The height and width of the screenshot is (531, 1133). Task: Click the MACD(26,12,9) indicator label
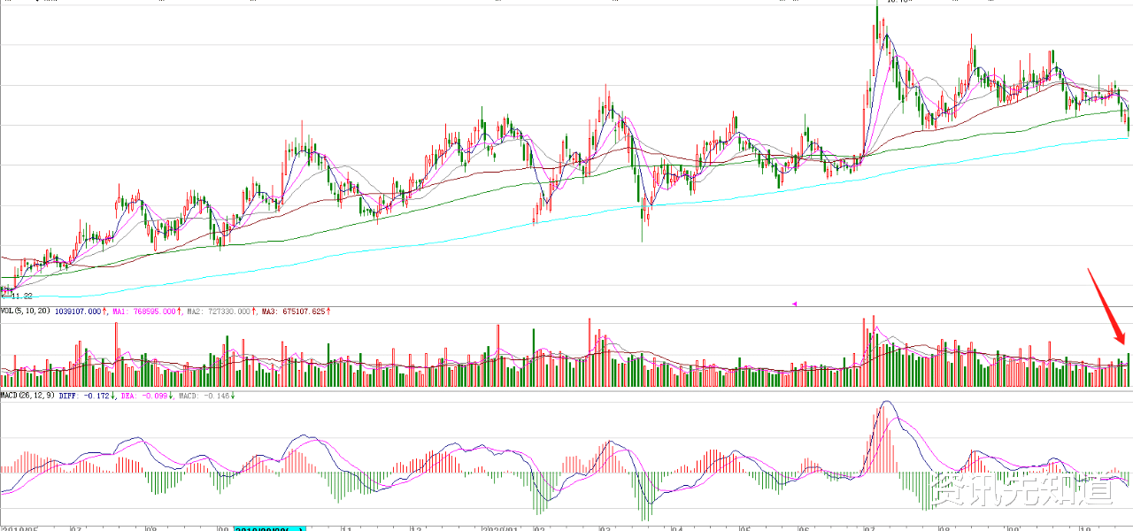(27, 396)
